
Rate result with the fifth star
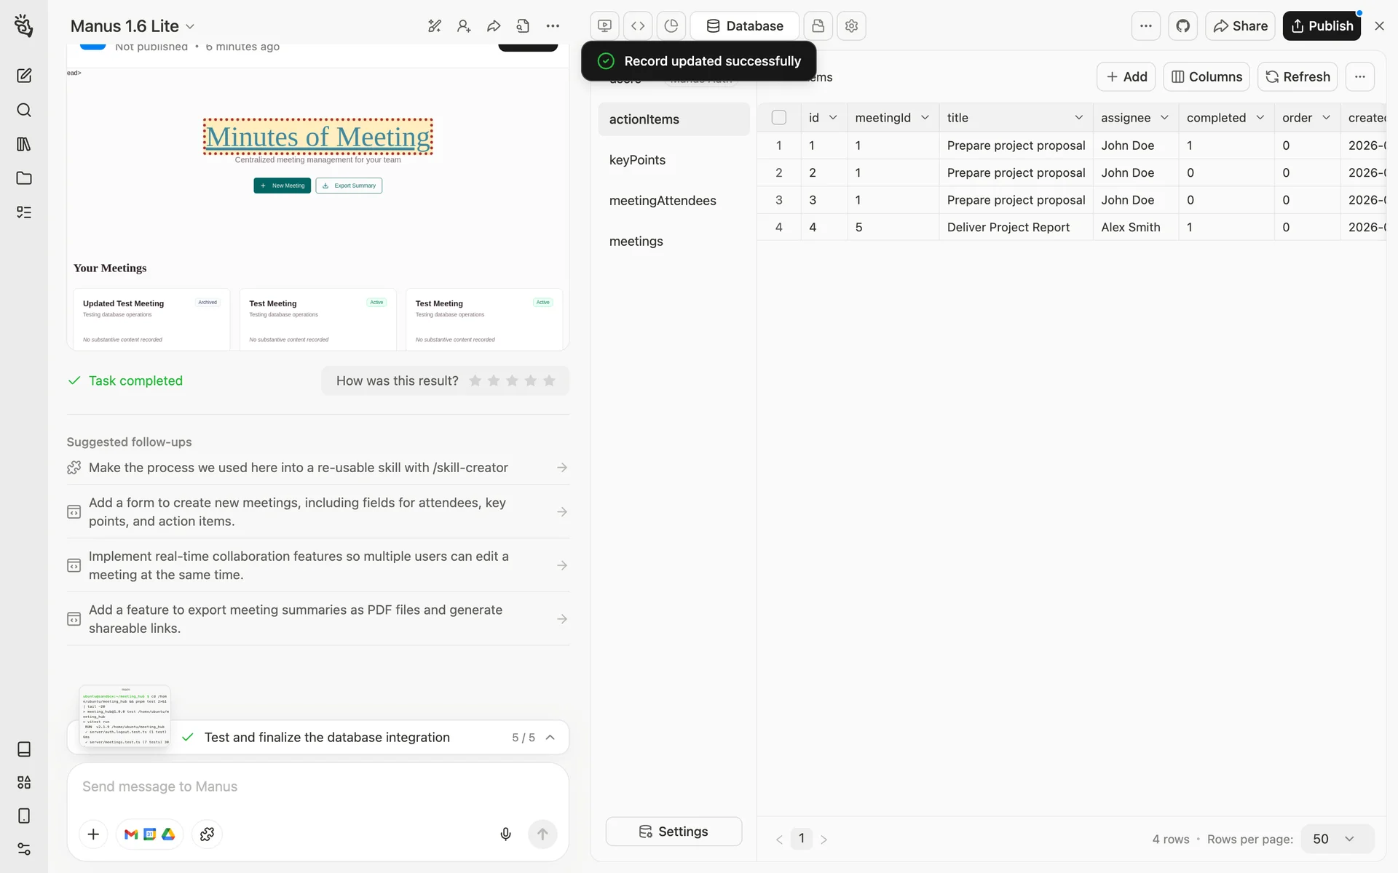click(549, 380)
